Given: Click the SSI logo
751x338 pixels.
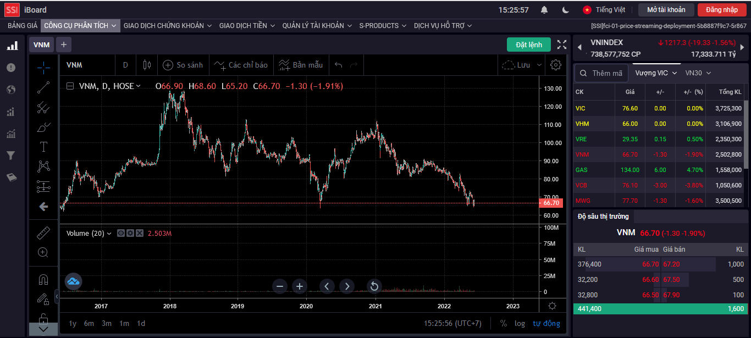Looking at the screenshot, I should 12,9.
